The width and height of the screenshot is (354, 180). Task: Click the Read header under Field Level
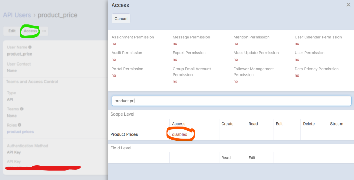click(226, 158)
